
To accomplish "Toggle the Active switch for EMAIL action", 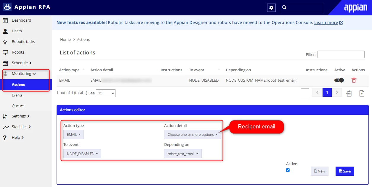I will tap(339, 80).
